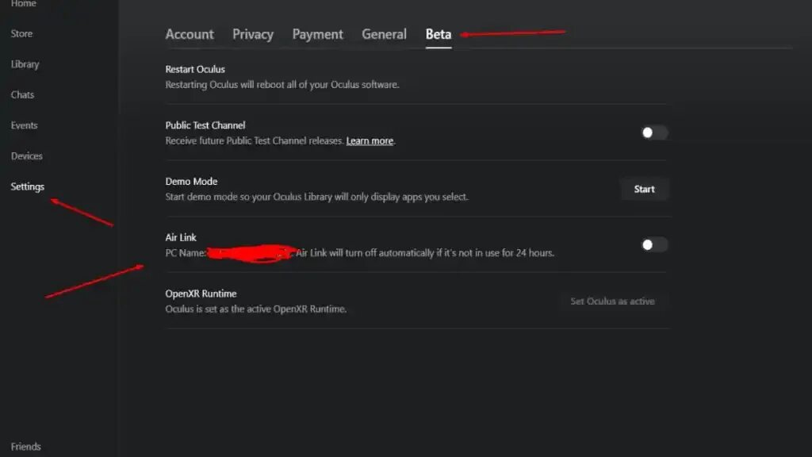Open the Devices page
812x457 pixels.
click(26, 156)
